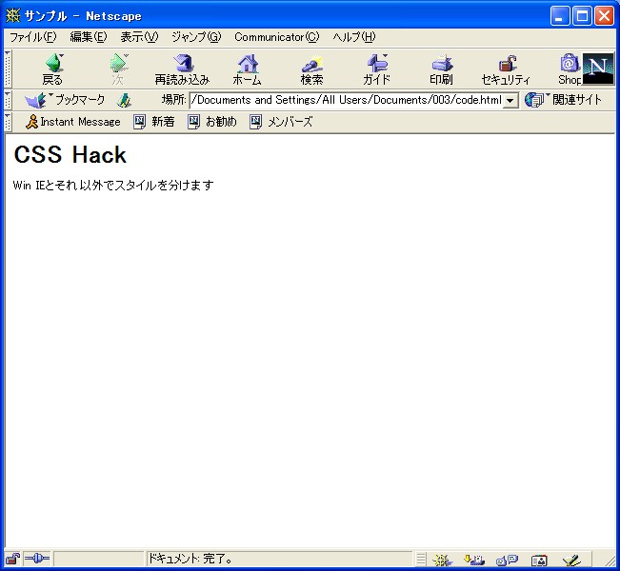Click the 再読み込み (Reload) icon
620x571 pixels.
point(182,69)
